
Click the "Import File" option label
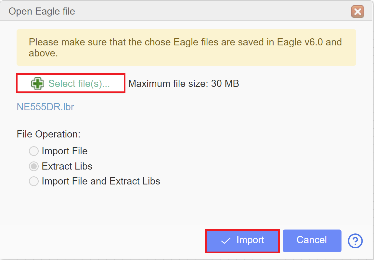[65, 151]
